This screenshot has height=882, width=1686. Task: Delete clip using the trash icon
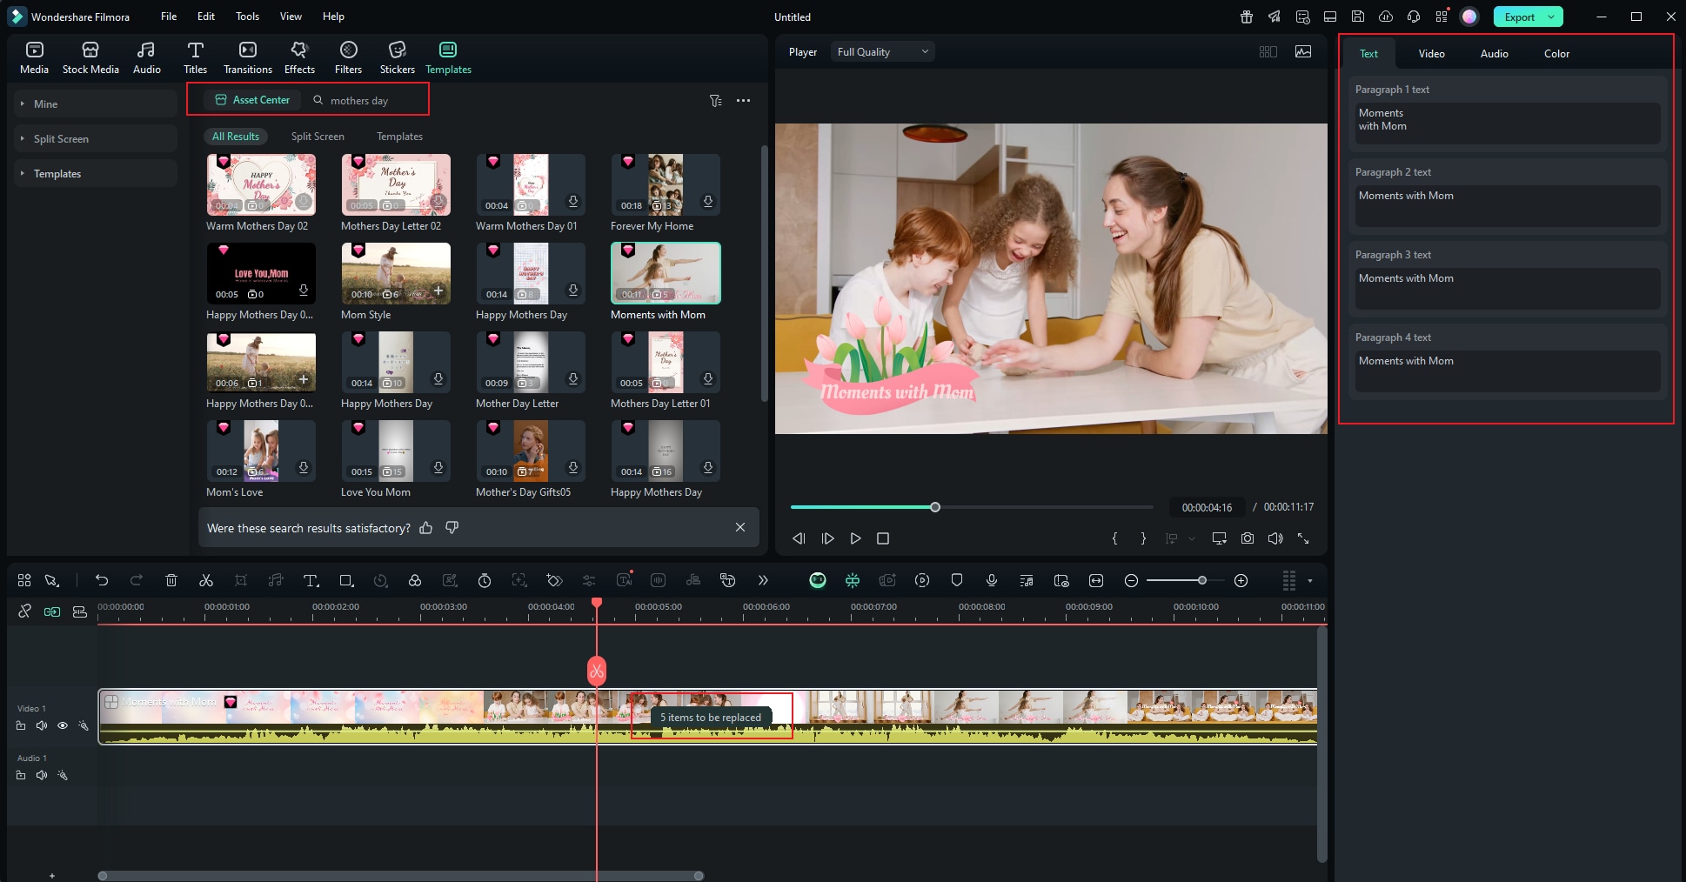[x=171, y=580]
